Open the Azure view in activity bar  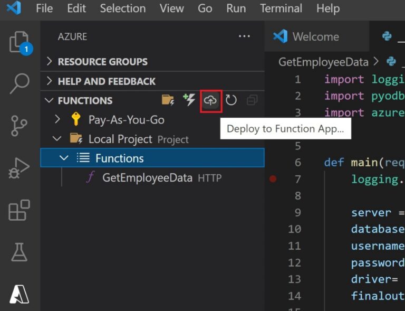(x=20, y=294)
